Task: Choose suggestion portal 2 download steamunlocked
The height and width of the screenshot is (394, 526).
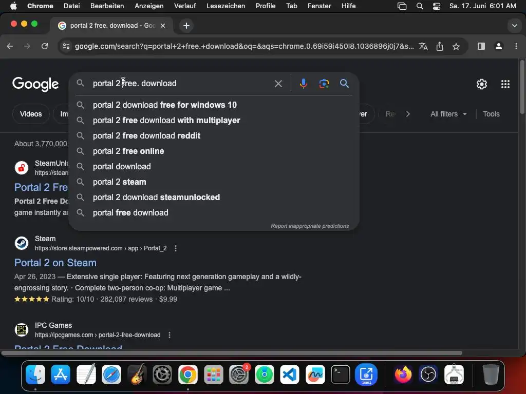Action: 214,198
